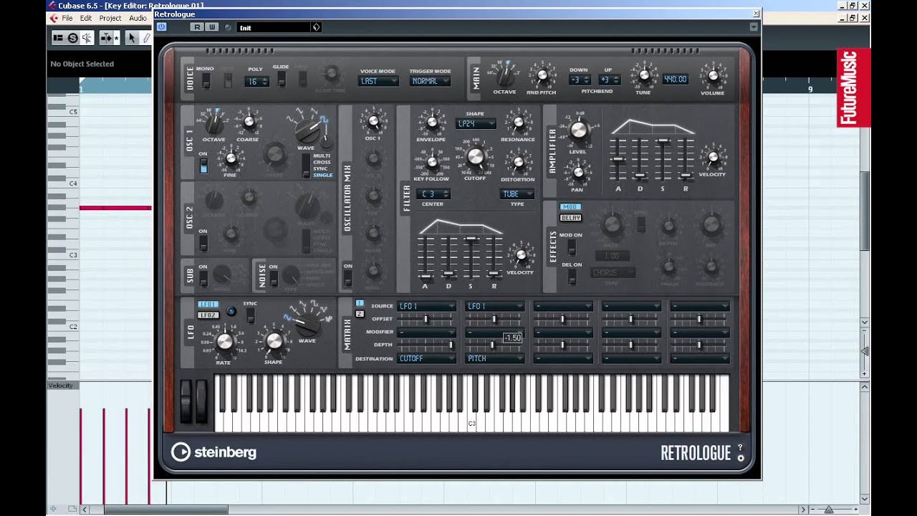Select the effects MOD button
The image size is (917, 516).
571,206
